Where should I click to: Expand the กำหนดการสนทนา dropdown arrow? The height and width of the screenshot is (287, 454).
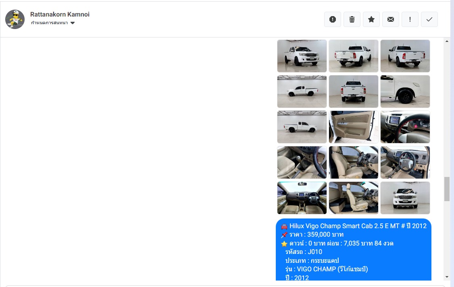click(73, 23)
